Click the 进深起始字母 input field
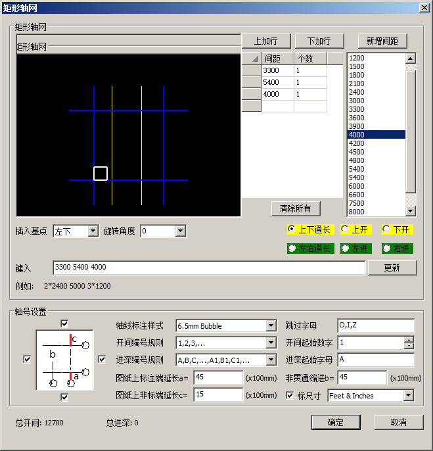The width and height of the screenshot is (433, 451). pos(376,360)
